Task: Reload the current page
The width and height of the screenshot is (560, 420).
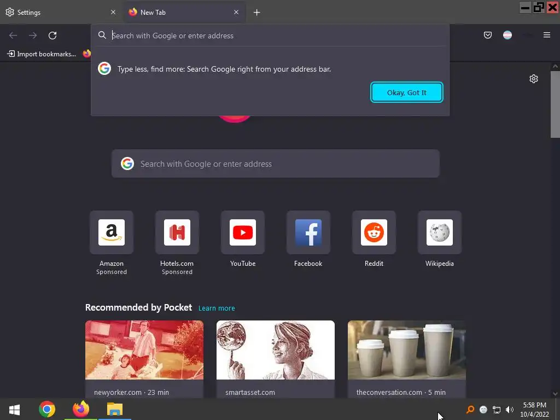Action: (52, 36)
